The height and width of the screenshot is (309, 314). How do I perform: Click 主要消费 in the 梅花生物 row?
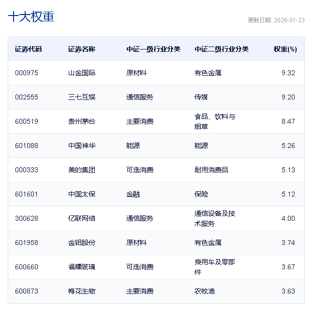[x=140, y=292]
